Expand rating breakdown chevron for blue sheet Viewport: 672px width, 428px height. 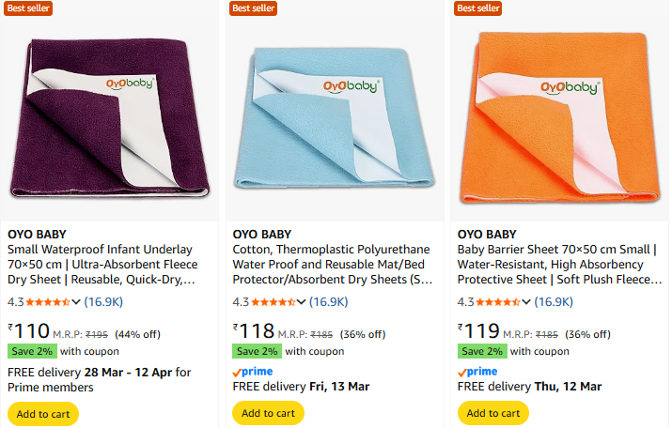pyautogui.click(x=302, y=302)
